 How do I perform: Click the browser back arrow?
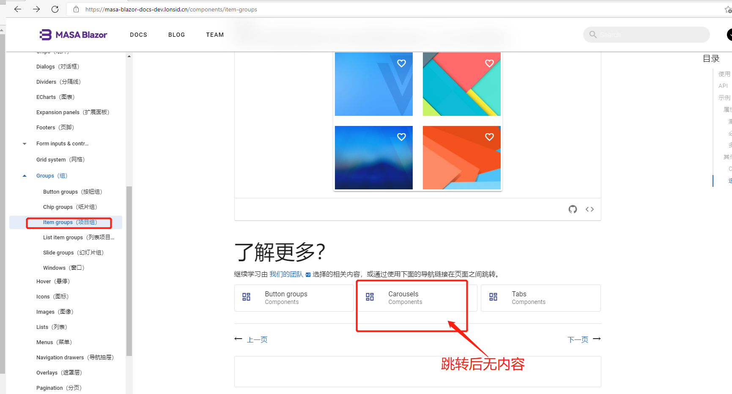tap(17, 9)
